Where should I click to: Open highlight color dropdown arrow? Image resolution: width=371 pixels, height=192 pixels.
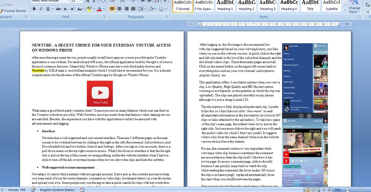[93, 9]
